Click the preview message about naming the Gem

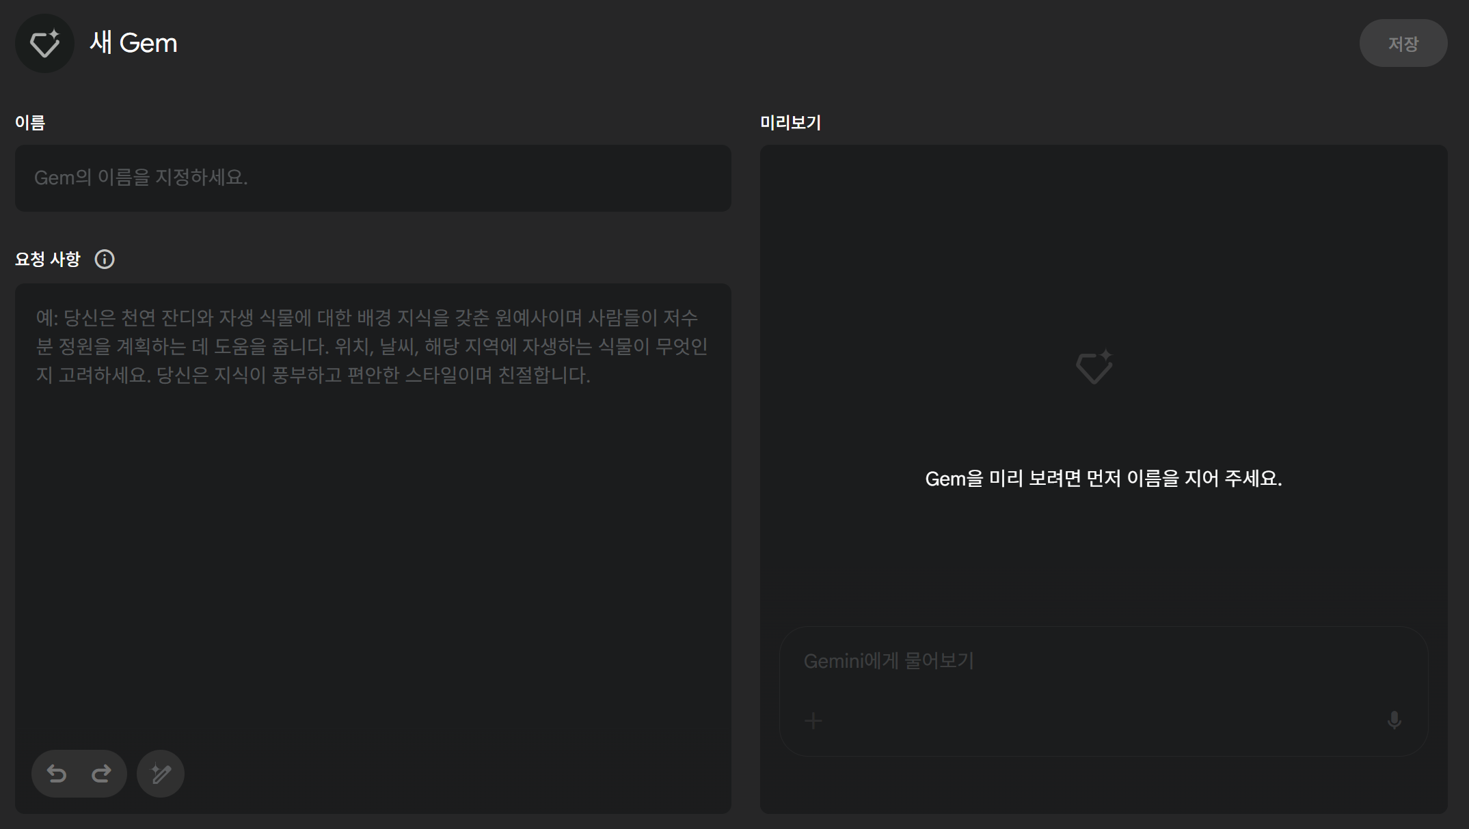click(x=1103, y=479)
